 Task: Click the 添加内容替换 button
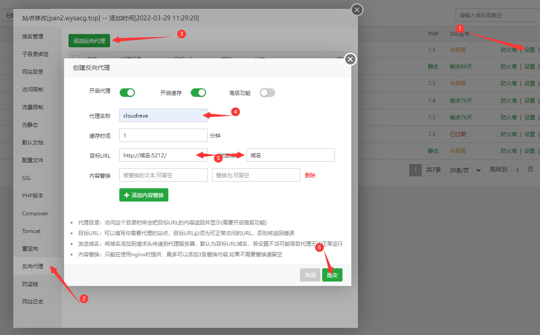coord(144,194)
